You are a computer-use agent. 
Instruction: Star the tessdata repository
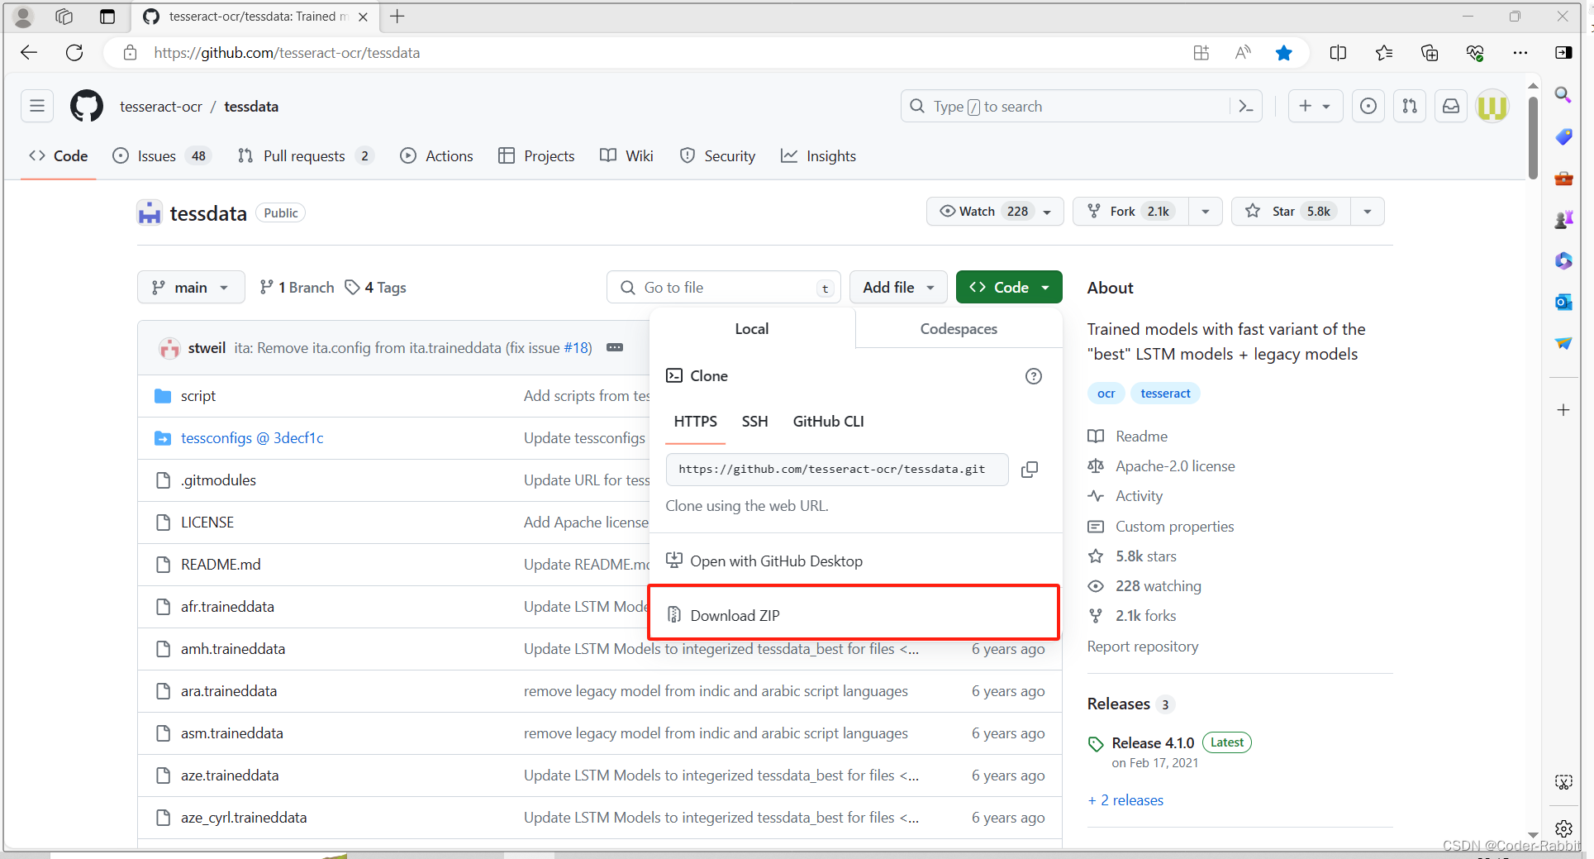[x=1291, y=212]
